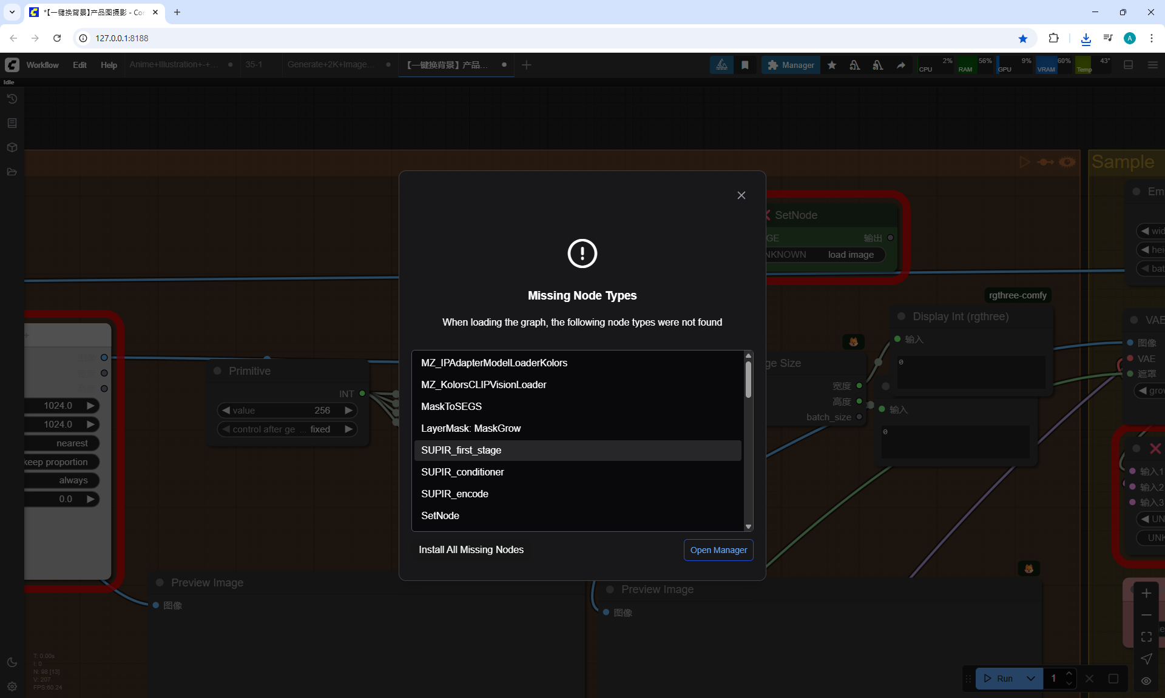This screenshot has width=1165, height=698.
Task: Increment the batch count stepper
Action: coord(1069,674)
